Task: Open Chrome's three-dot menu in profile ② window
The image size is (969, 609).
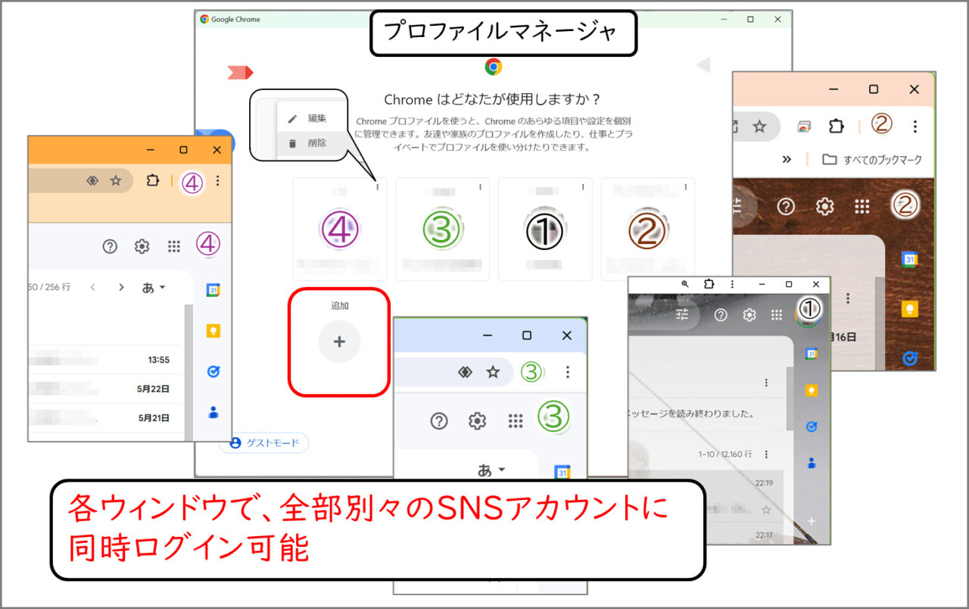Action: pyautogui.click(x=915, y=126)
